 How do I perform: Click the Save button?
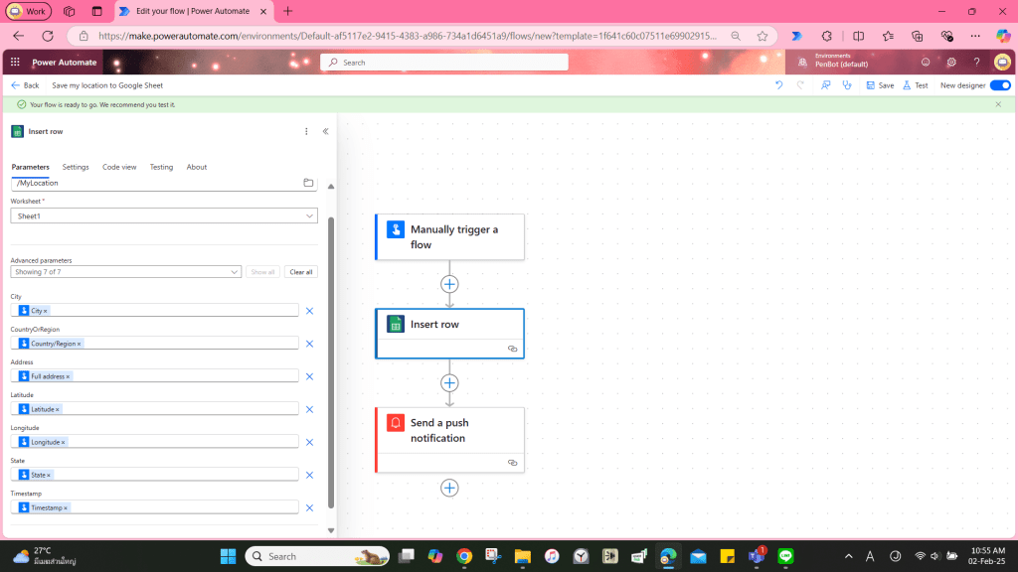pyautogui.click(x=880, y=85)
